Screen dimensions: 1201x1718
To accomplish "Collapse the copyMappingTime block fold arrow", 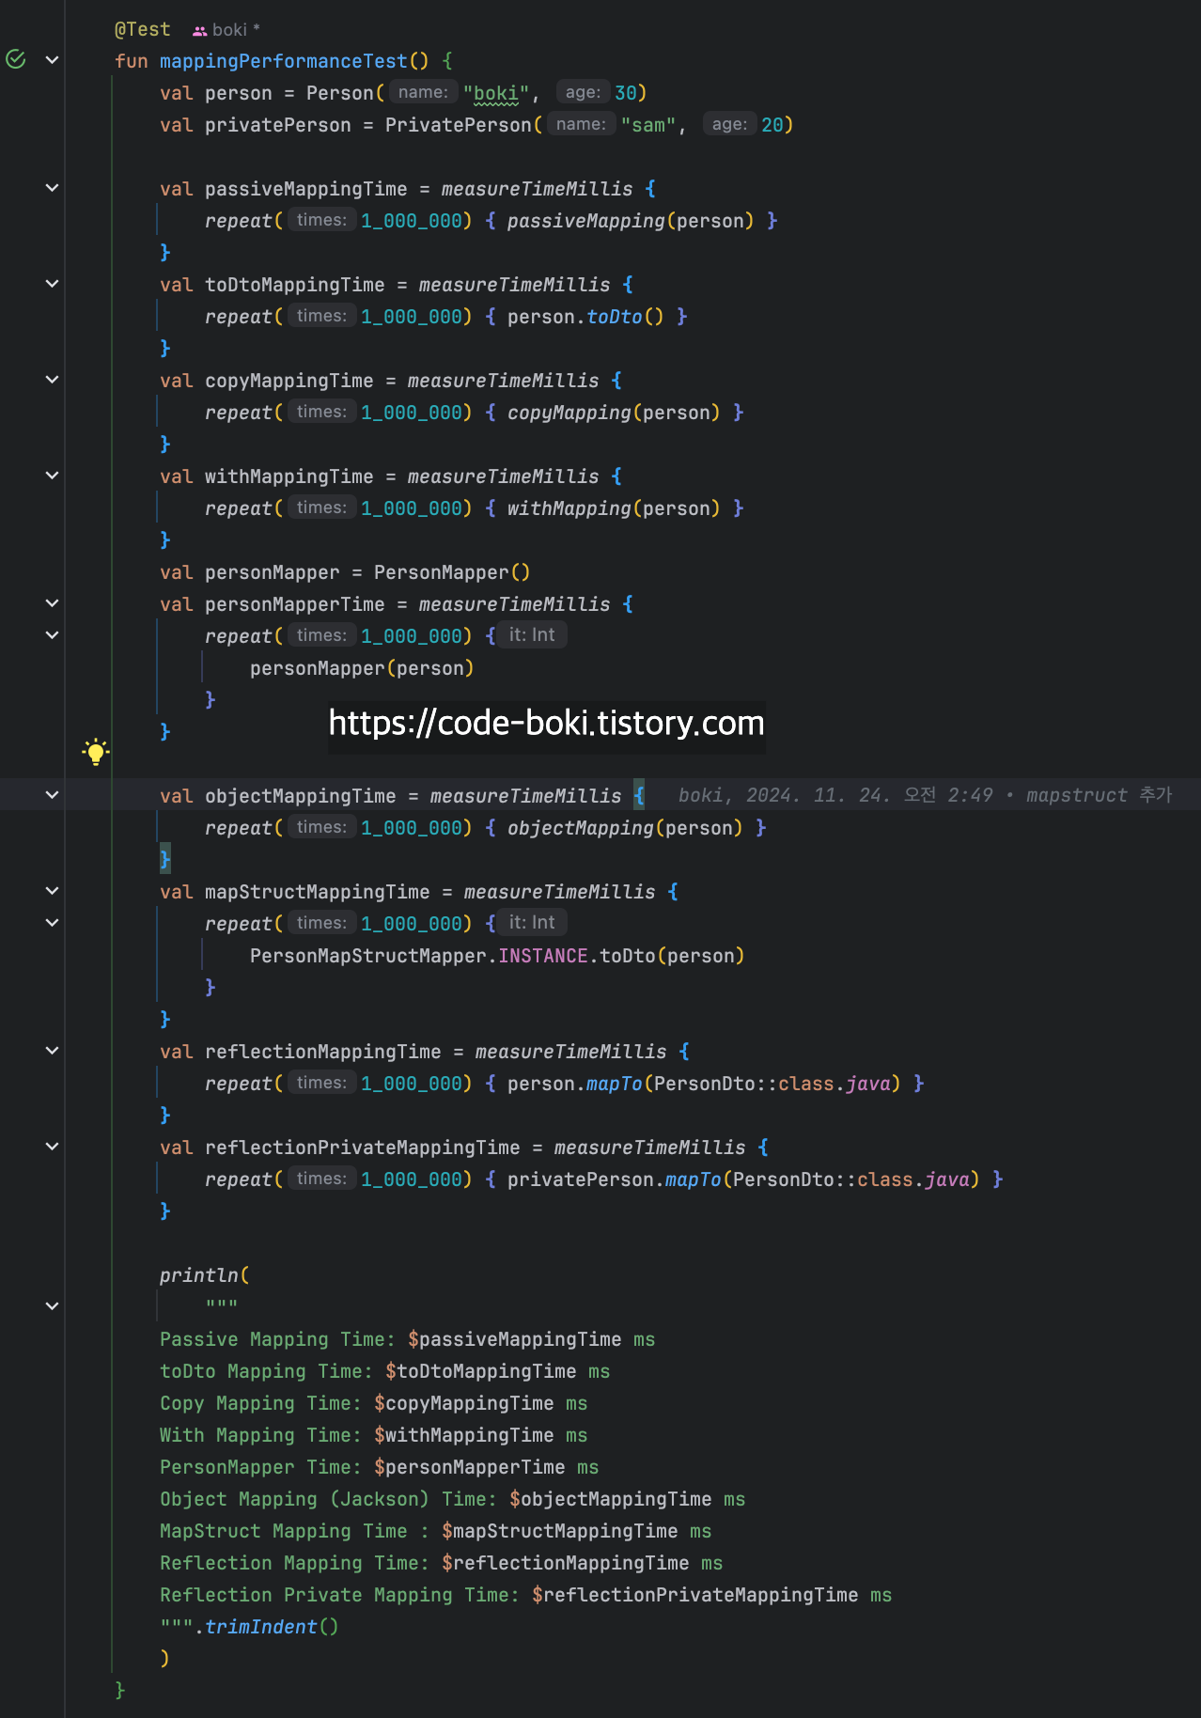I will [x=53, y=380].
